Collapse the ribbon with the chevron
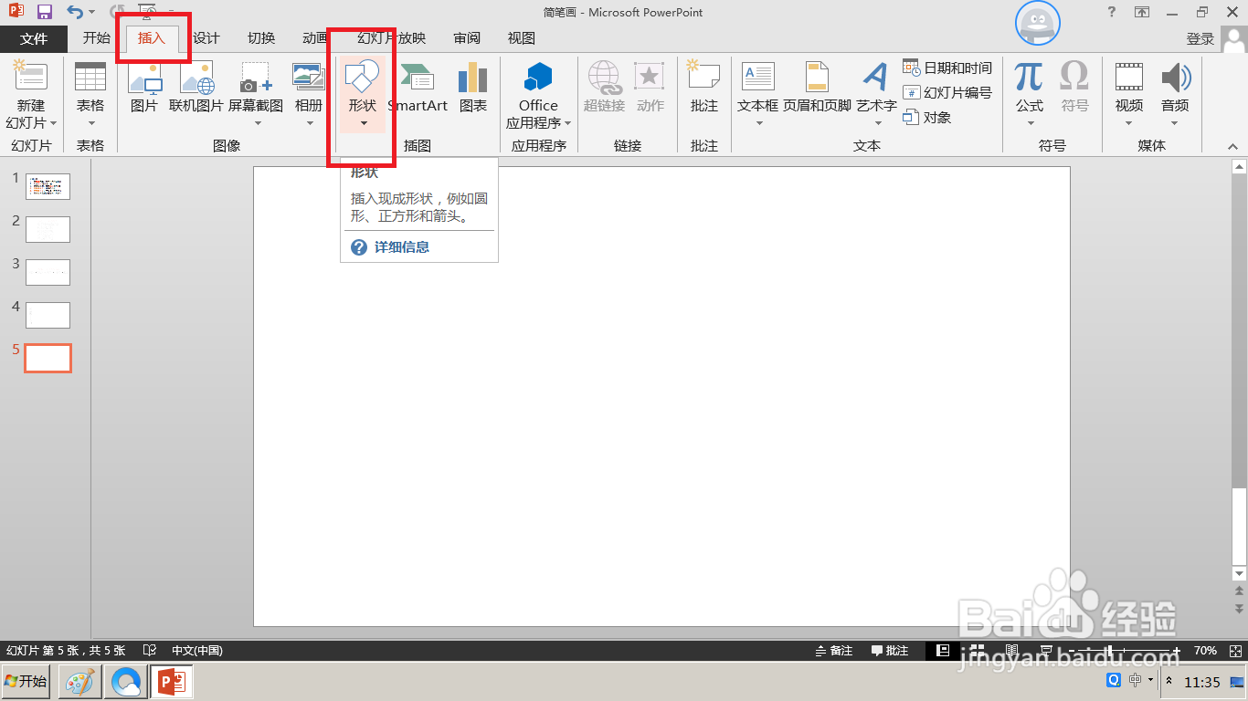The height and width of the screenshot is (701, 1248). tap(1232, 146)
